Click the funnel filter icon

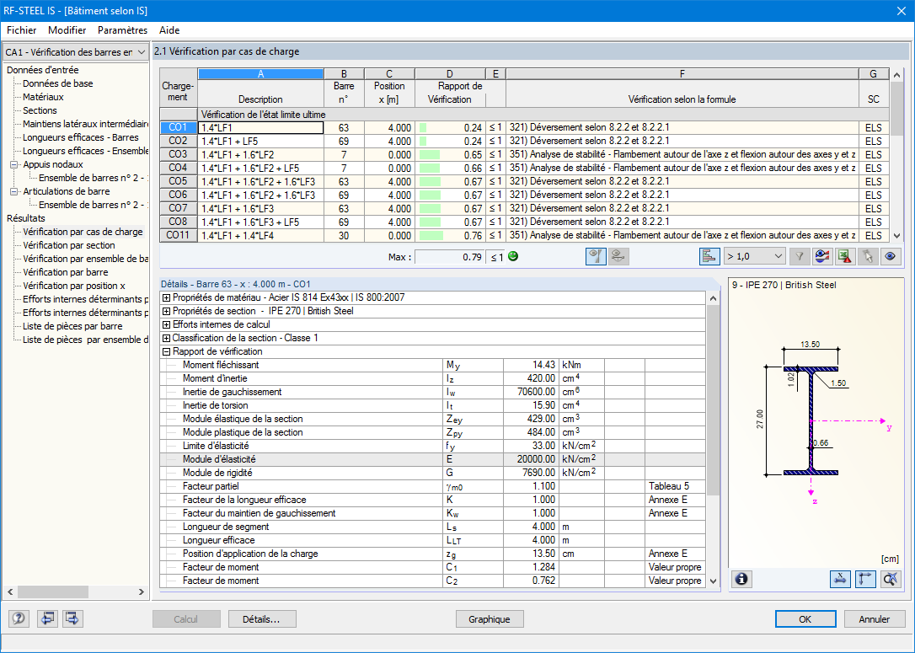coord(799,256)
